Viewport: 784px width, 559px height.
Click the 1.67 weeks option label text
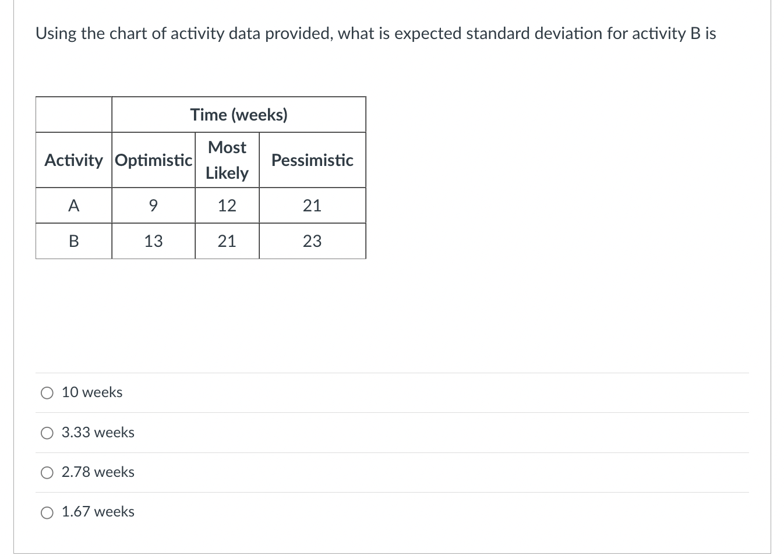(98, 512)
